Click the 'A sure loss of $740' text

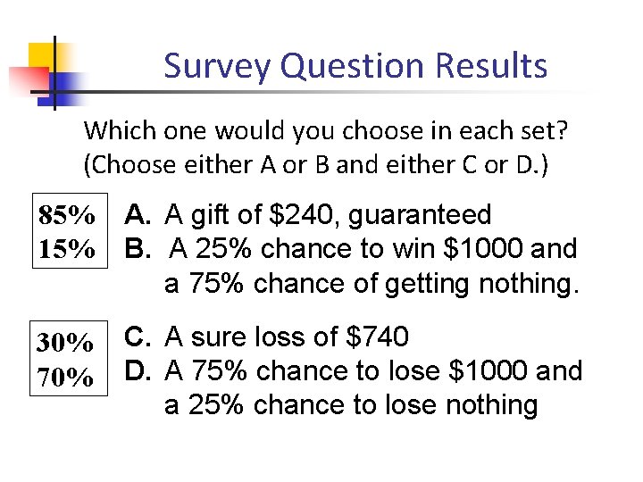pyautogui.click(x=287, y=337)
